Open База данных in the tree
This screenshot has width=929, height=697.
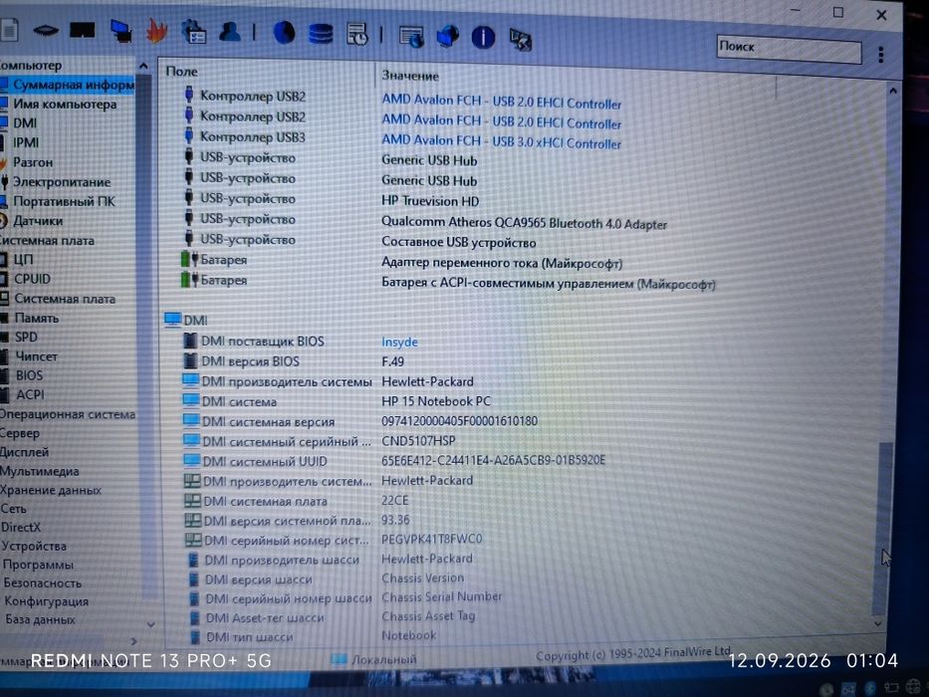[x=40, y=619]
